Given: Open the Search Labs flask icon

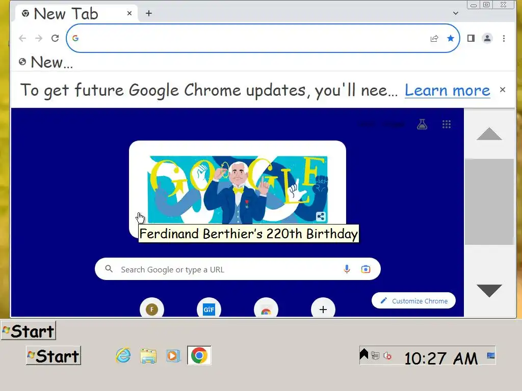Looking at the screenshot, I should tap(422, 124).
